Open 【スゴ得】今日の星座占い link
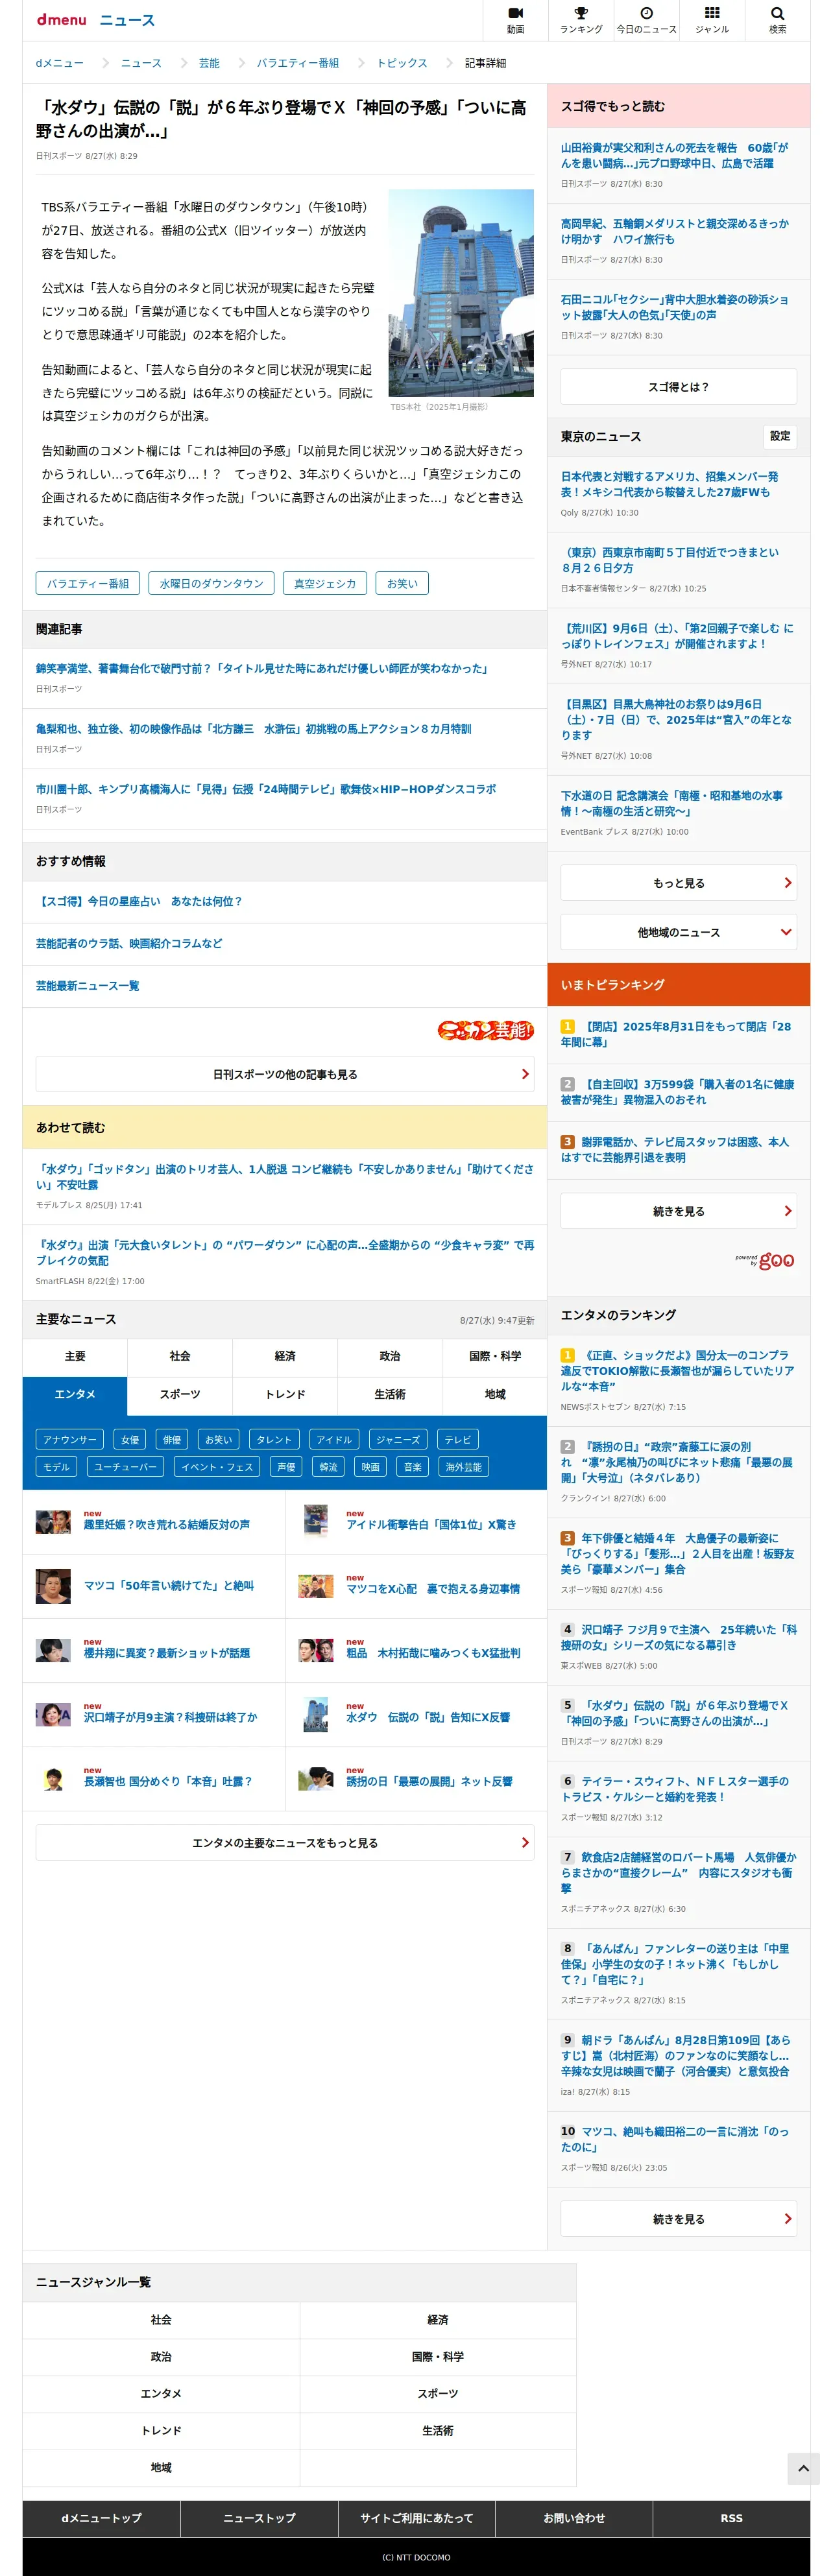 [x=139, y=901]
